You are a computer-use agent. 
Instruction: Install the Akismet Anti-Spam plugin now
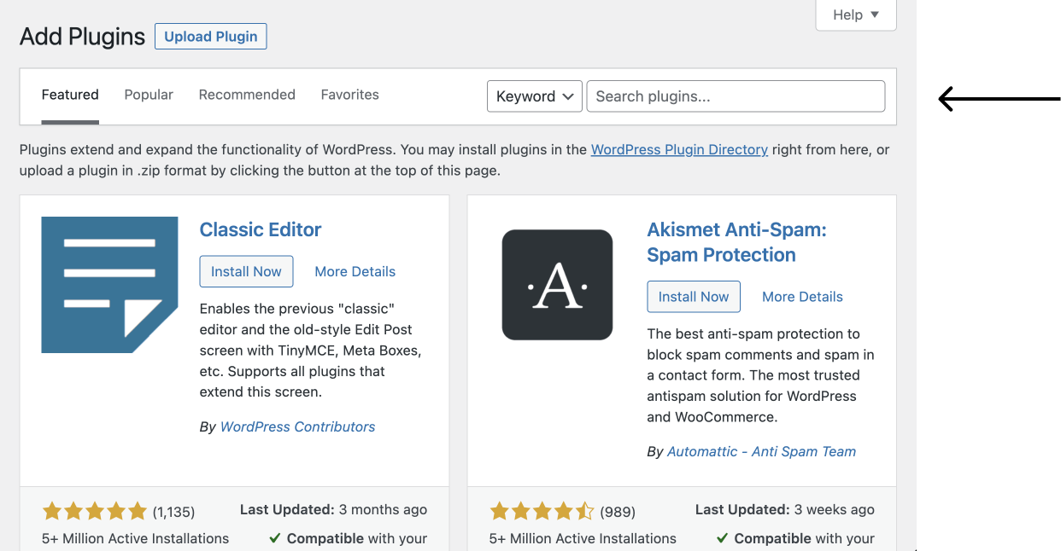(x=694, y=297)
